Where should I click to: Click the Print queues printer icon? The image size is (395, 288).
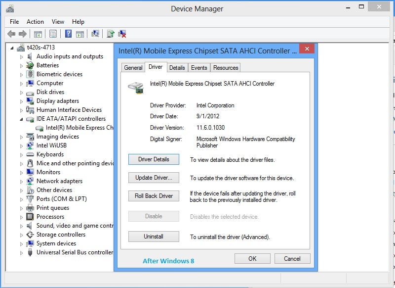[30, 208]
